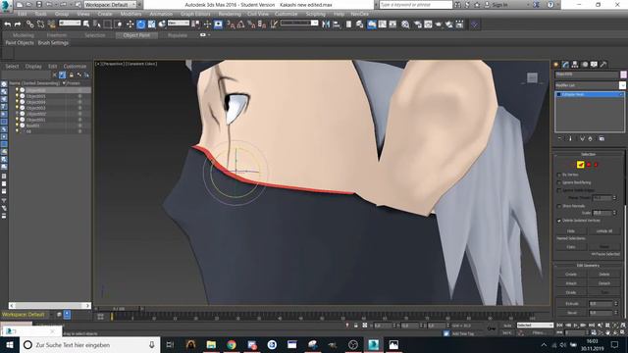Save file from quick access toolbar
628x353 pixels.
pyautogui.click(x=39, y=4)
